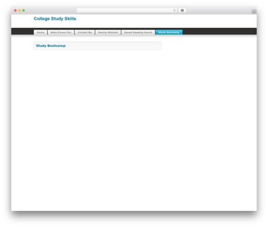Minimize the window with the yellow button

pyautogui.click(x=19, y=10)
